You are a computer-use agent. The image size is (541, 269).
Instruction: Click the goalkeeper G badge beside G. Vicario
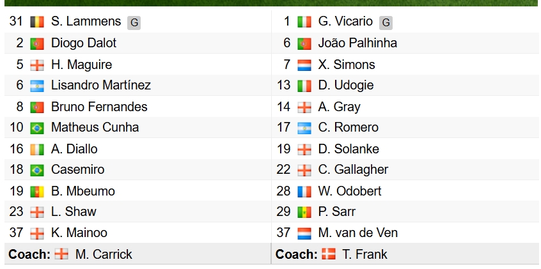[x=386, y=23]
